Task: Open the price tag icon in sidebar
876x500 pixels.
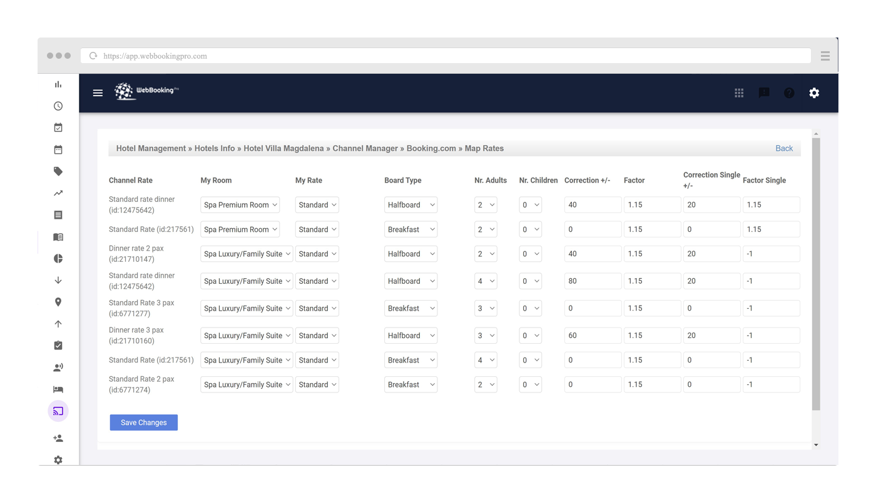Action: pyautogui.click(x=58, y=171)
